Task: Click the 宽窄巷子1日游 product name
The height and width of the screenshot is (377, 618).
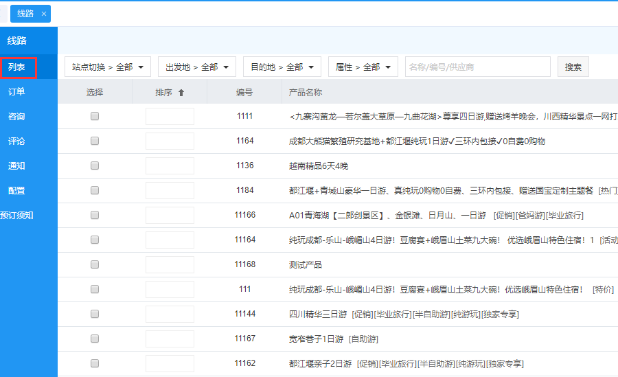Action: coord(316,339)
